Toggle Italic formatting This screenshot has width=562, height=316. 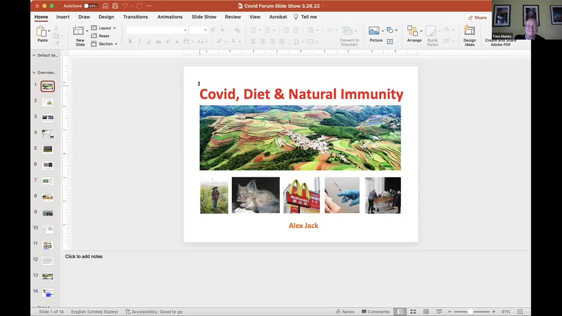(139, 41)
